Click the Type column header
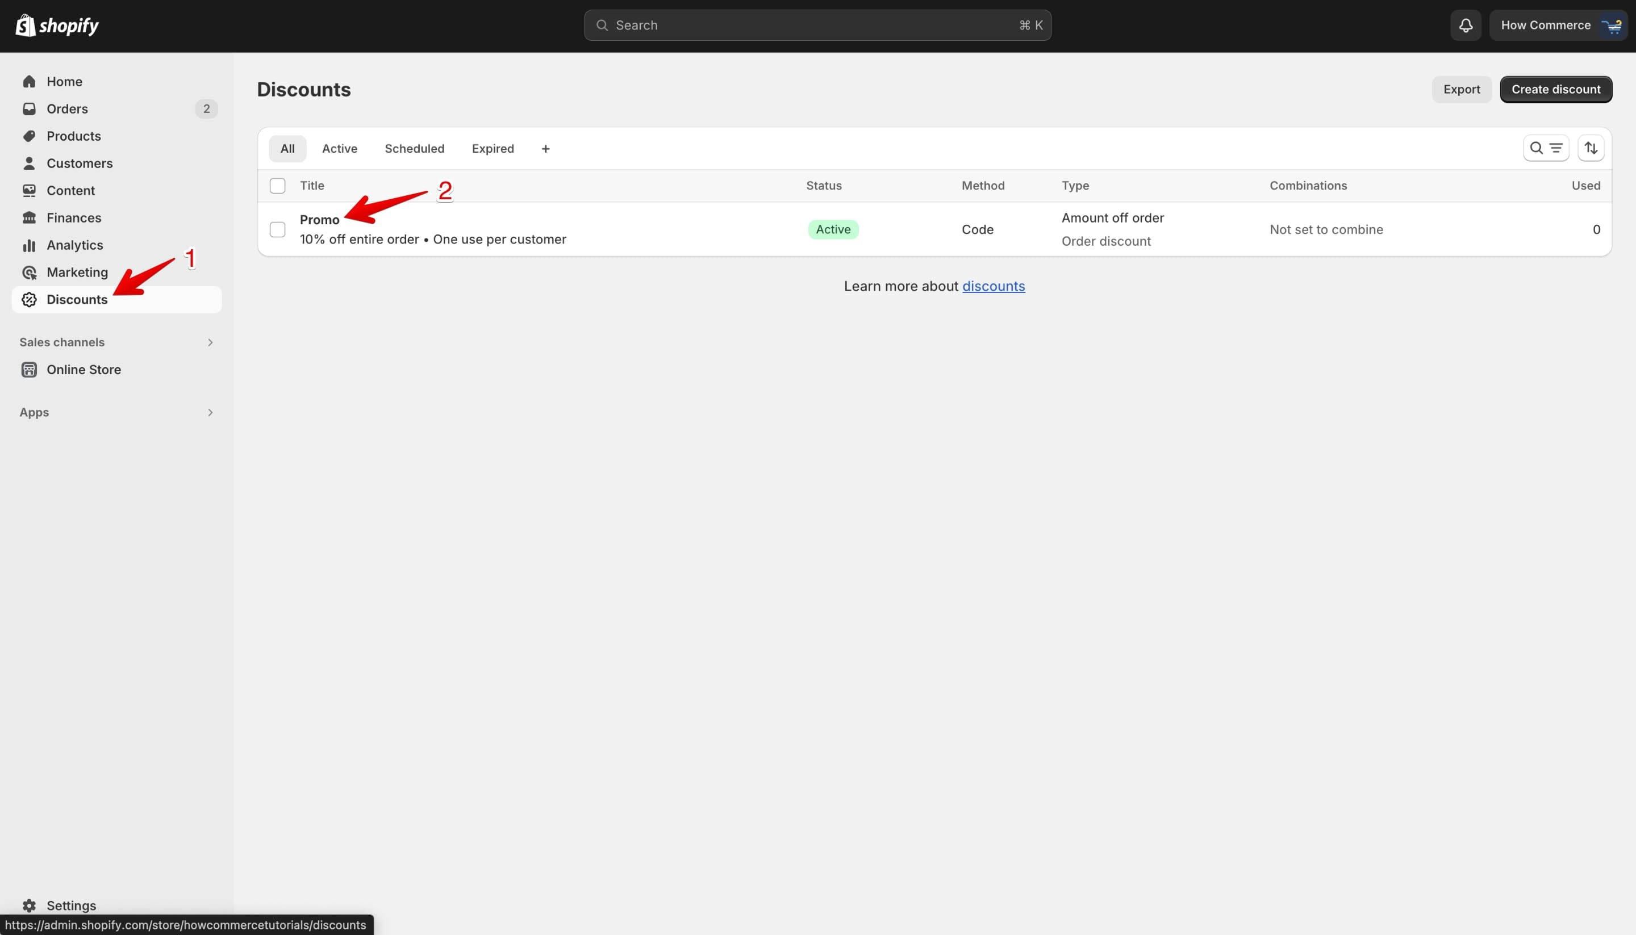1636x935 pixels. 1075,186
